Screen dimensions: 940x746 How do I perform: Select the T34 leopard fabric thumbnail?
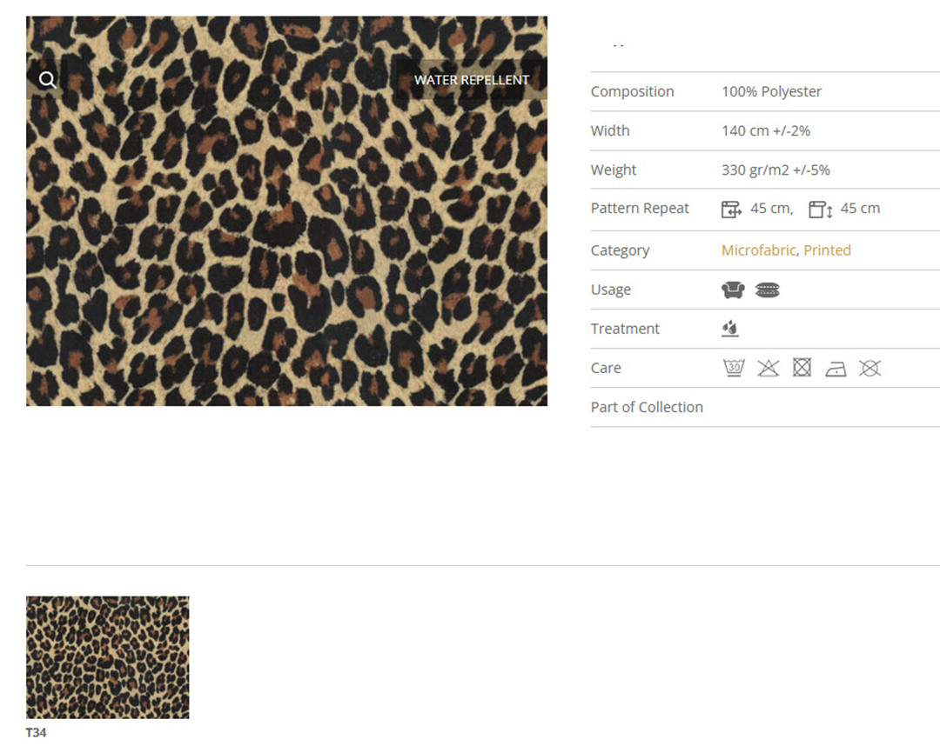[x=107, y=656]
